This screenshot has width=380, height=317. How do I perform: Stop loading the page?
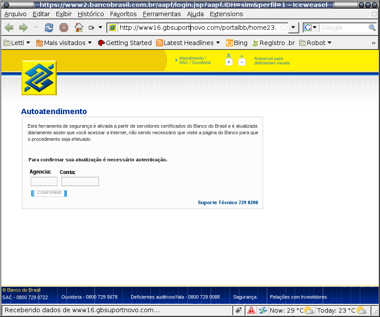64,28
